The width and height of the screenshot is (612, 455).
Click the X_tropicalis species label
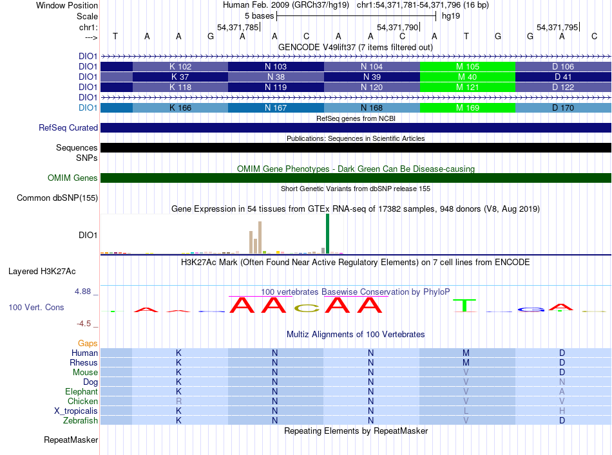point(76,411)
